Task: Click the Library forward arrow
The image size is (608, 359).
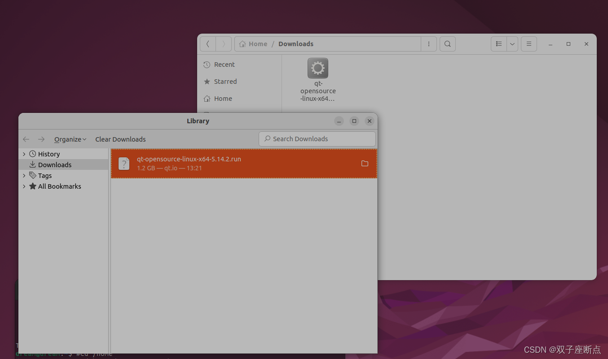Action: point(41,139)
